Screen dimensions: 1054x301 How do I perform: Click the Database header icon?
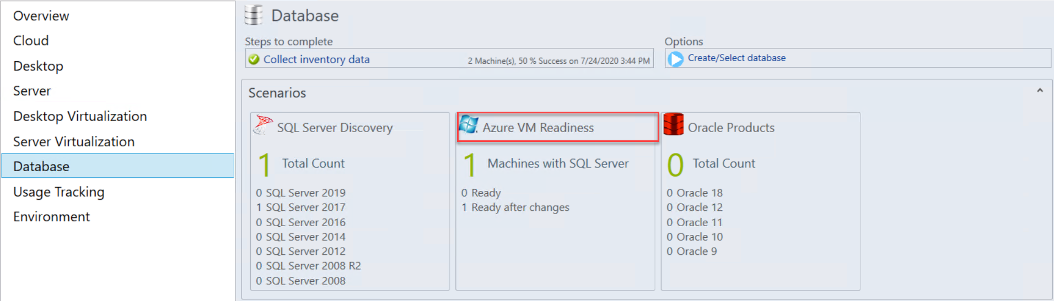(x=254, y=15)
